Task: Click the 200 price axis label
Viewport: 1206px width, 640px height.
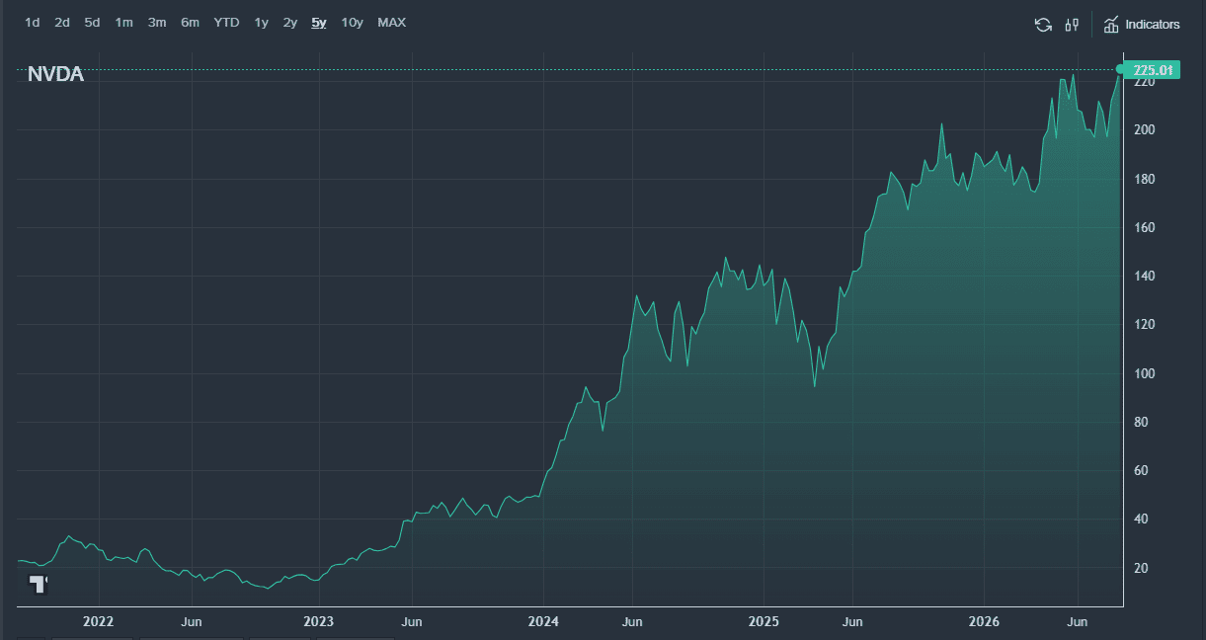Action: pos(1144,130)
